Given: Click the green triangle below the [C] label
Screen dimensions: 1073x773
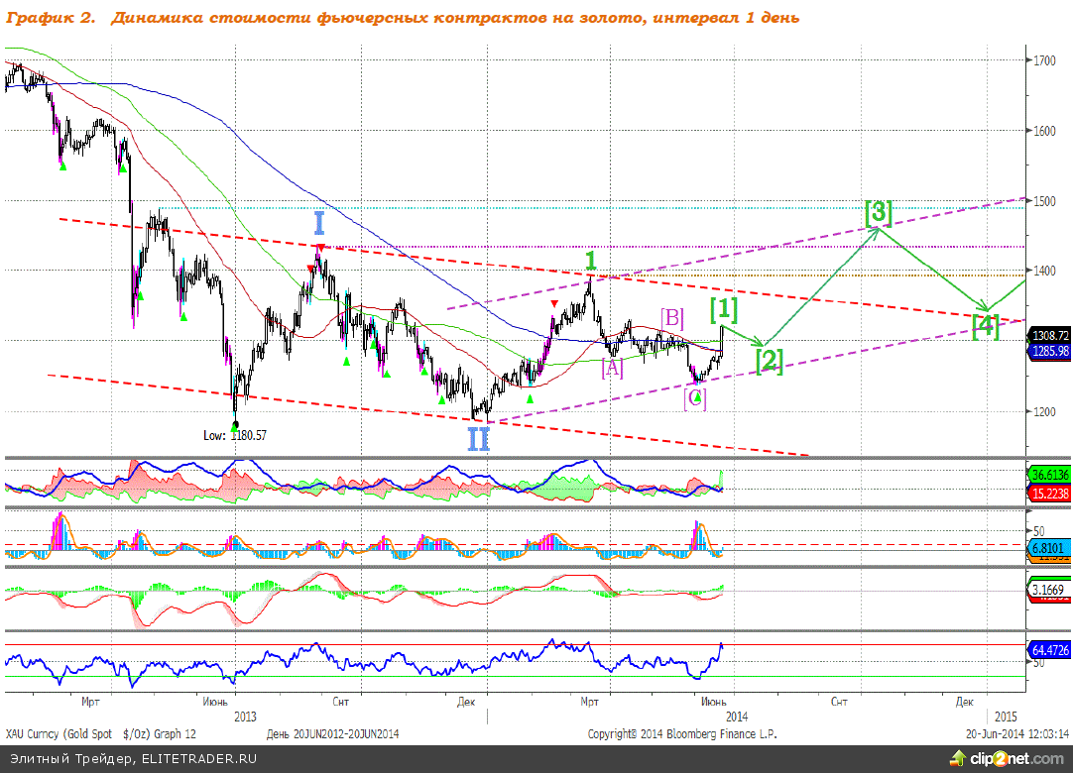Looking at the screenshot, I should [697, 397].
